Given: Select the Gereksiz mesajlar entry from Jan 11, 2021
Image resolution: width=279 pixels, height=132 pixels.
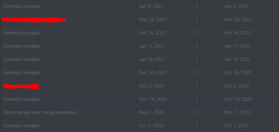Looking at the screenshot, I should 22,46.
